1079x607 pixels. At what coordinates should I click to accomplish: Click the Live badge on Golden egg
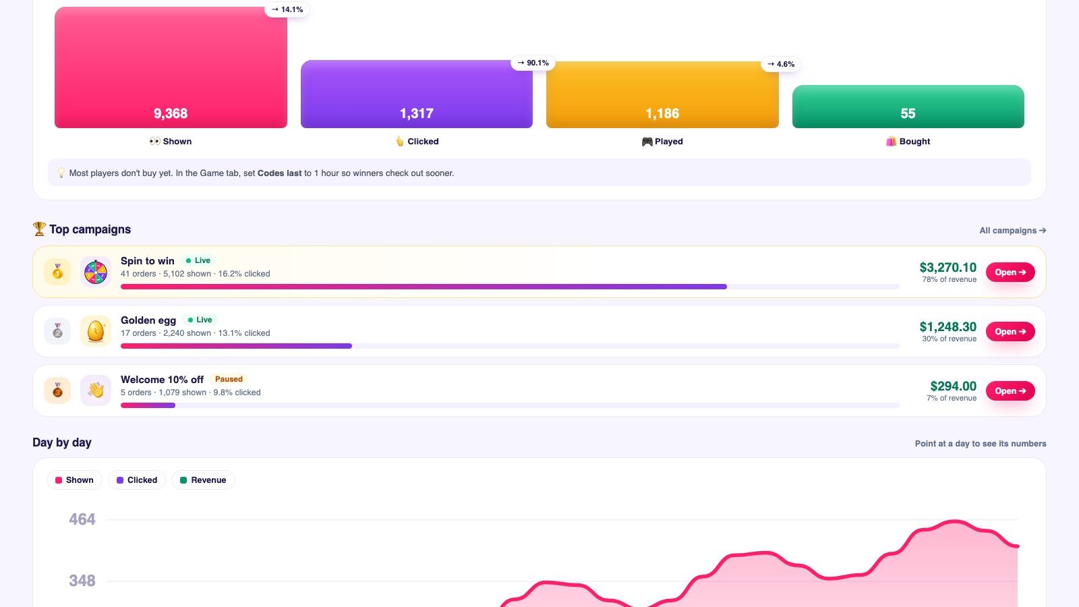coord(200,320)
